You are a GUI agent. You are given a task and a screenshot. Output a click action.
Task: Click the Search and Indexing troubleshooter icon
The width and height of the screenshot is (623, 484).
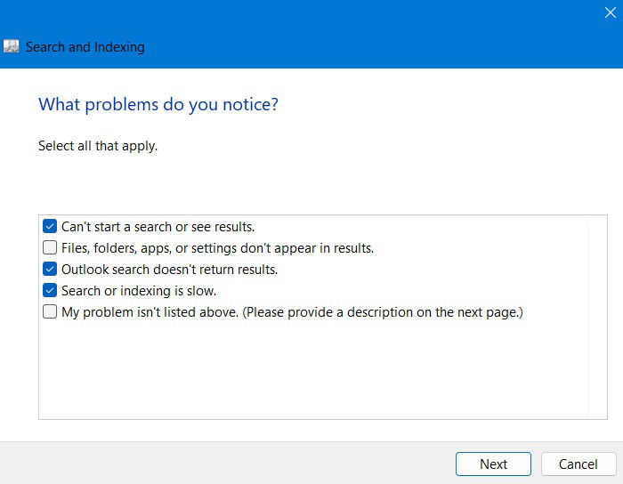click(11, 46)
